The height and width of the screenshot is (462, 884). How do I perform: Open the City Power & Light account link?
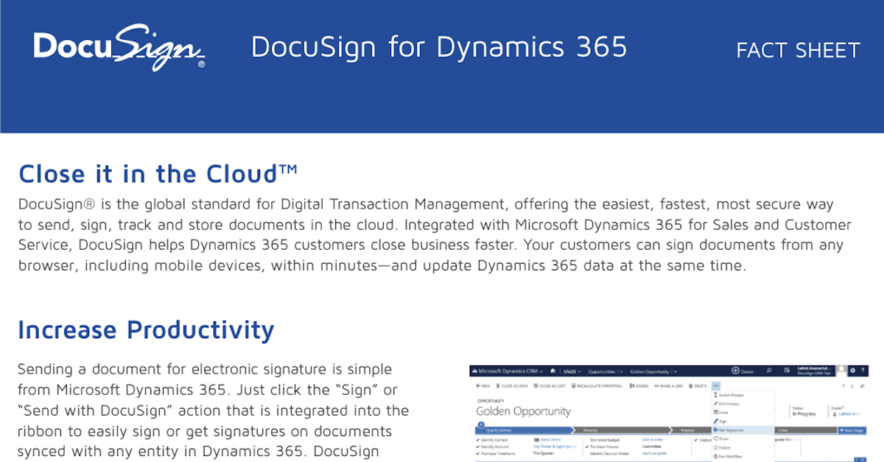[x=555, y=446]
